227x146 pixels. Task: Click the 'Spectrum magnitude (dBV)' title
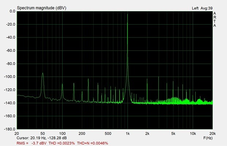coord(42,8)
